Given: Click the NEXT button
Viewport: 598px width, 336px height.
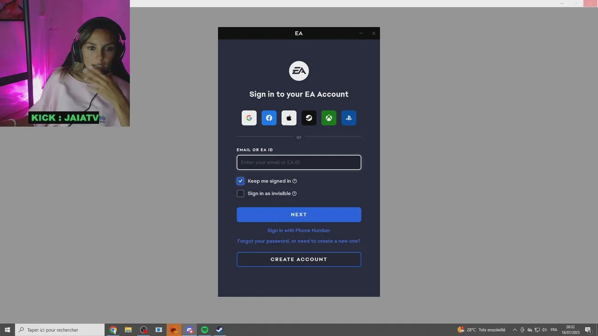Looking at the screenshot, I should point(299,215).
